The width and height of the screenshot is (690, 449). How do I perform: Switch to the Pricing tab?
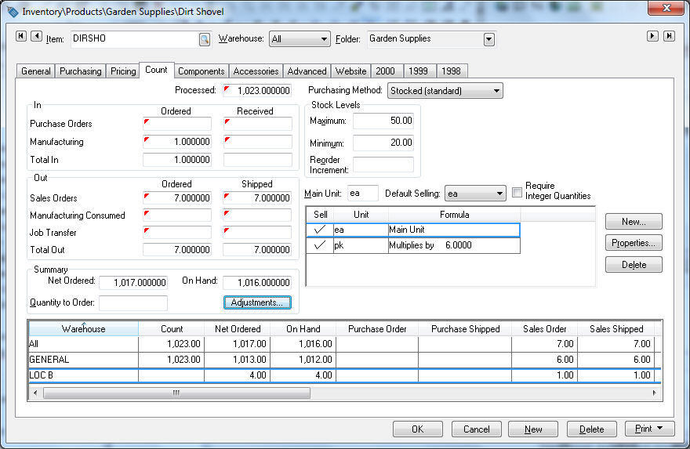tap(123, 71)
